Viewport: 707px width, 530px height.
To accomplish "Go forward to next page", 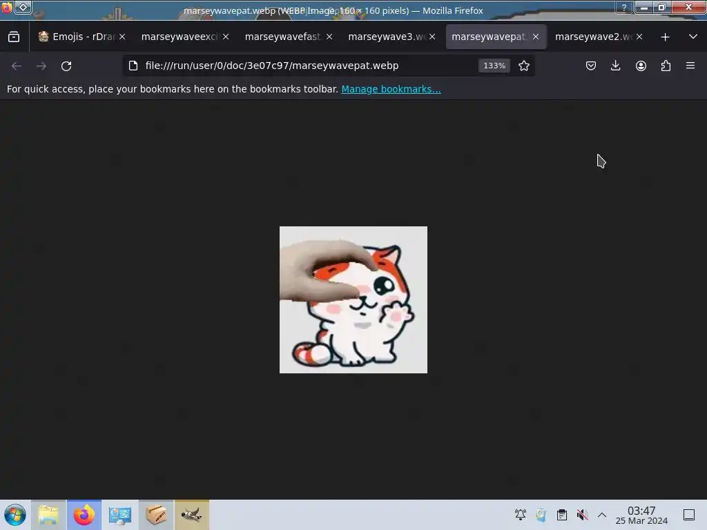I will [41, 66].
